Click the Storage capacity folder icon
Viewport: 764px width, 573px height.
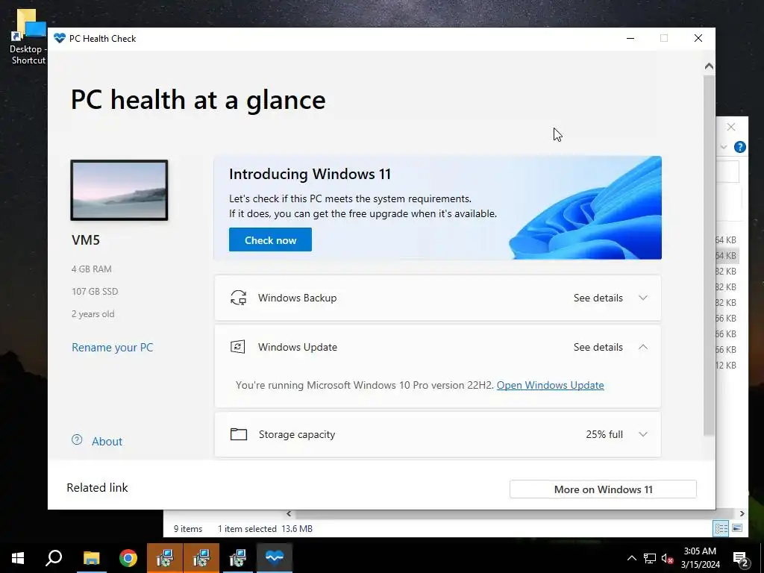239,434
